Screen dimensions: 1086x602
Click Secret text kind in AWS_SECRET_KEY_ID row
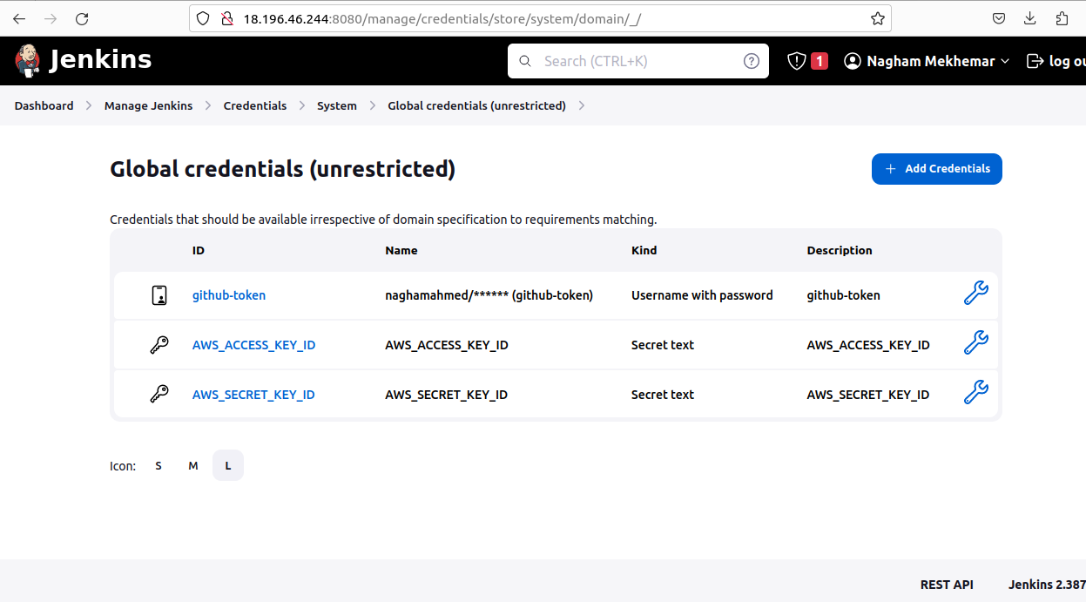pos(663,395)
